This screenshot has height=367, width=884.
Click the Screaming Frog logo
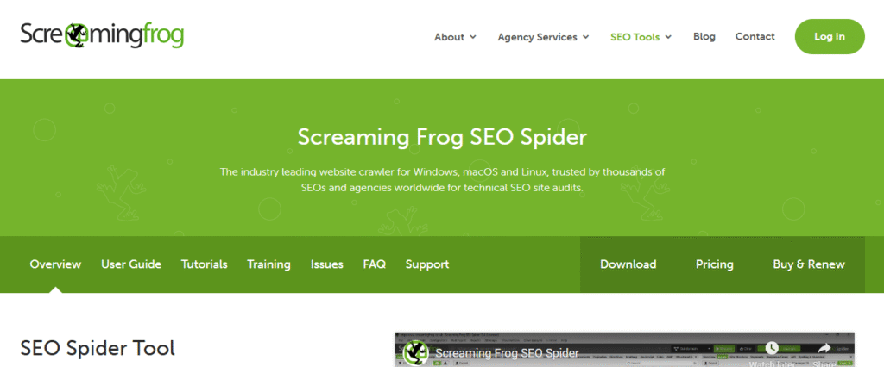point(102,36)
